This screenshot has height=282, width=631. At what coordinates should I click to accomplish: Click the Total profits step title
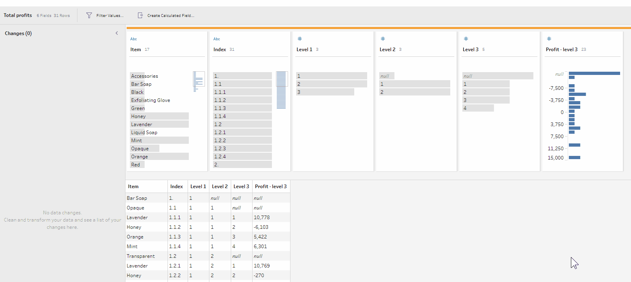pyautogui.click(x=18, y=15)
